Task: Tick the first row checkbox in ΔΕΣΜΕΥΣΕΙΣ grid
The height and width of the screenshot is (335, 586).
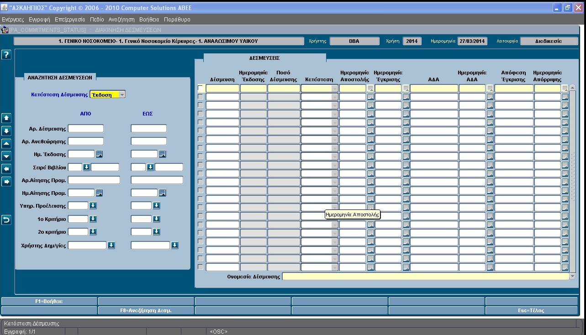Action: click(x=200, y=88)
